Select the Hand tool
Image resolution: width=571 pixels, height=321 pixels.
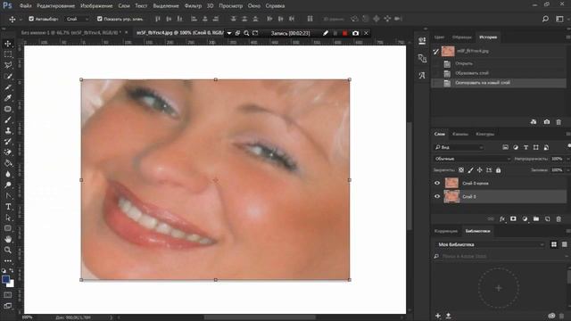pos(8,239)
